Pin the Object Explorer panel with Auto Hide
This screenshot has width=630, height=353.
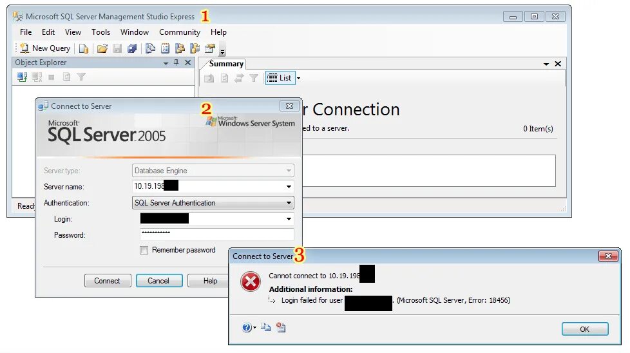tap(176, 62)
